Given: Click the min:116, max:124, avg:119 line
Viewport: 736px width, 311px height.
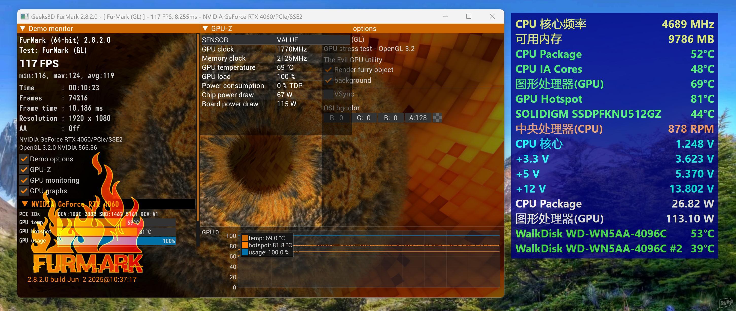Looking at the screenshot, I should click(66, 76).
